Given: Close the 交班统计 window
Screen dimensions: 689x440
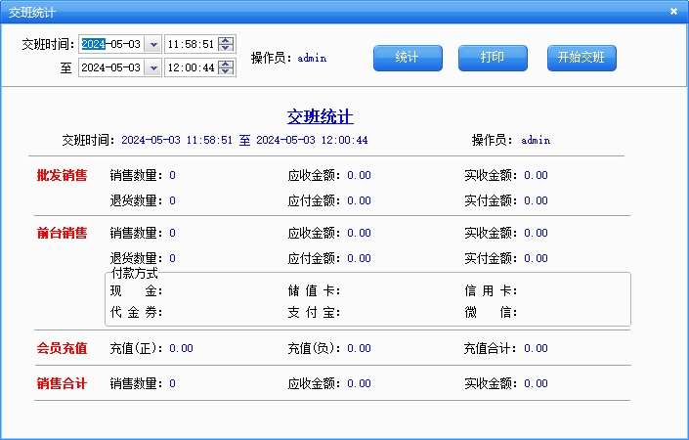Looking at the screenshot, I should coord(673,11).
